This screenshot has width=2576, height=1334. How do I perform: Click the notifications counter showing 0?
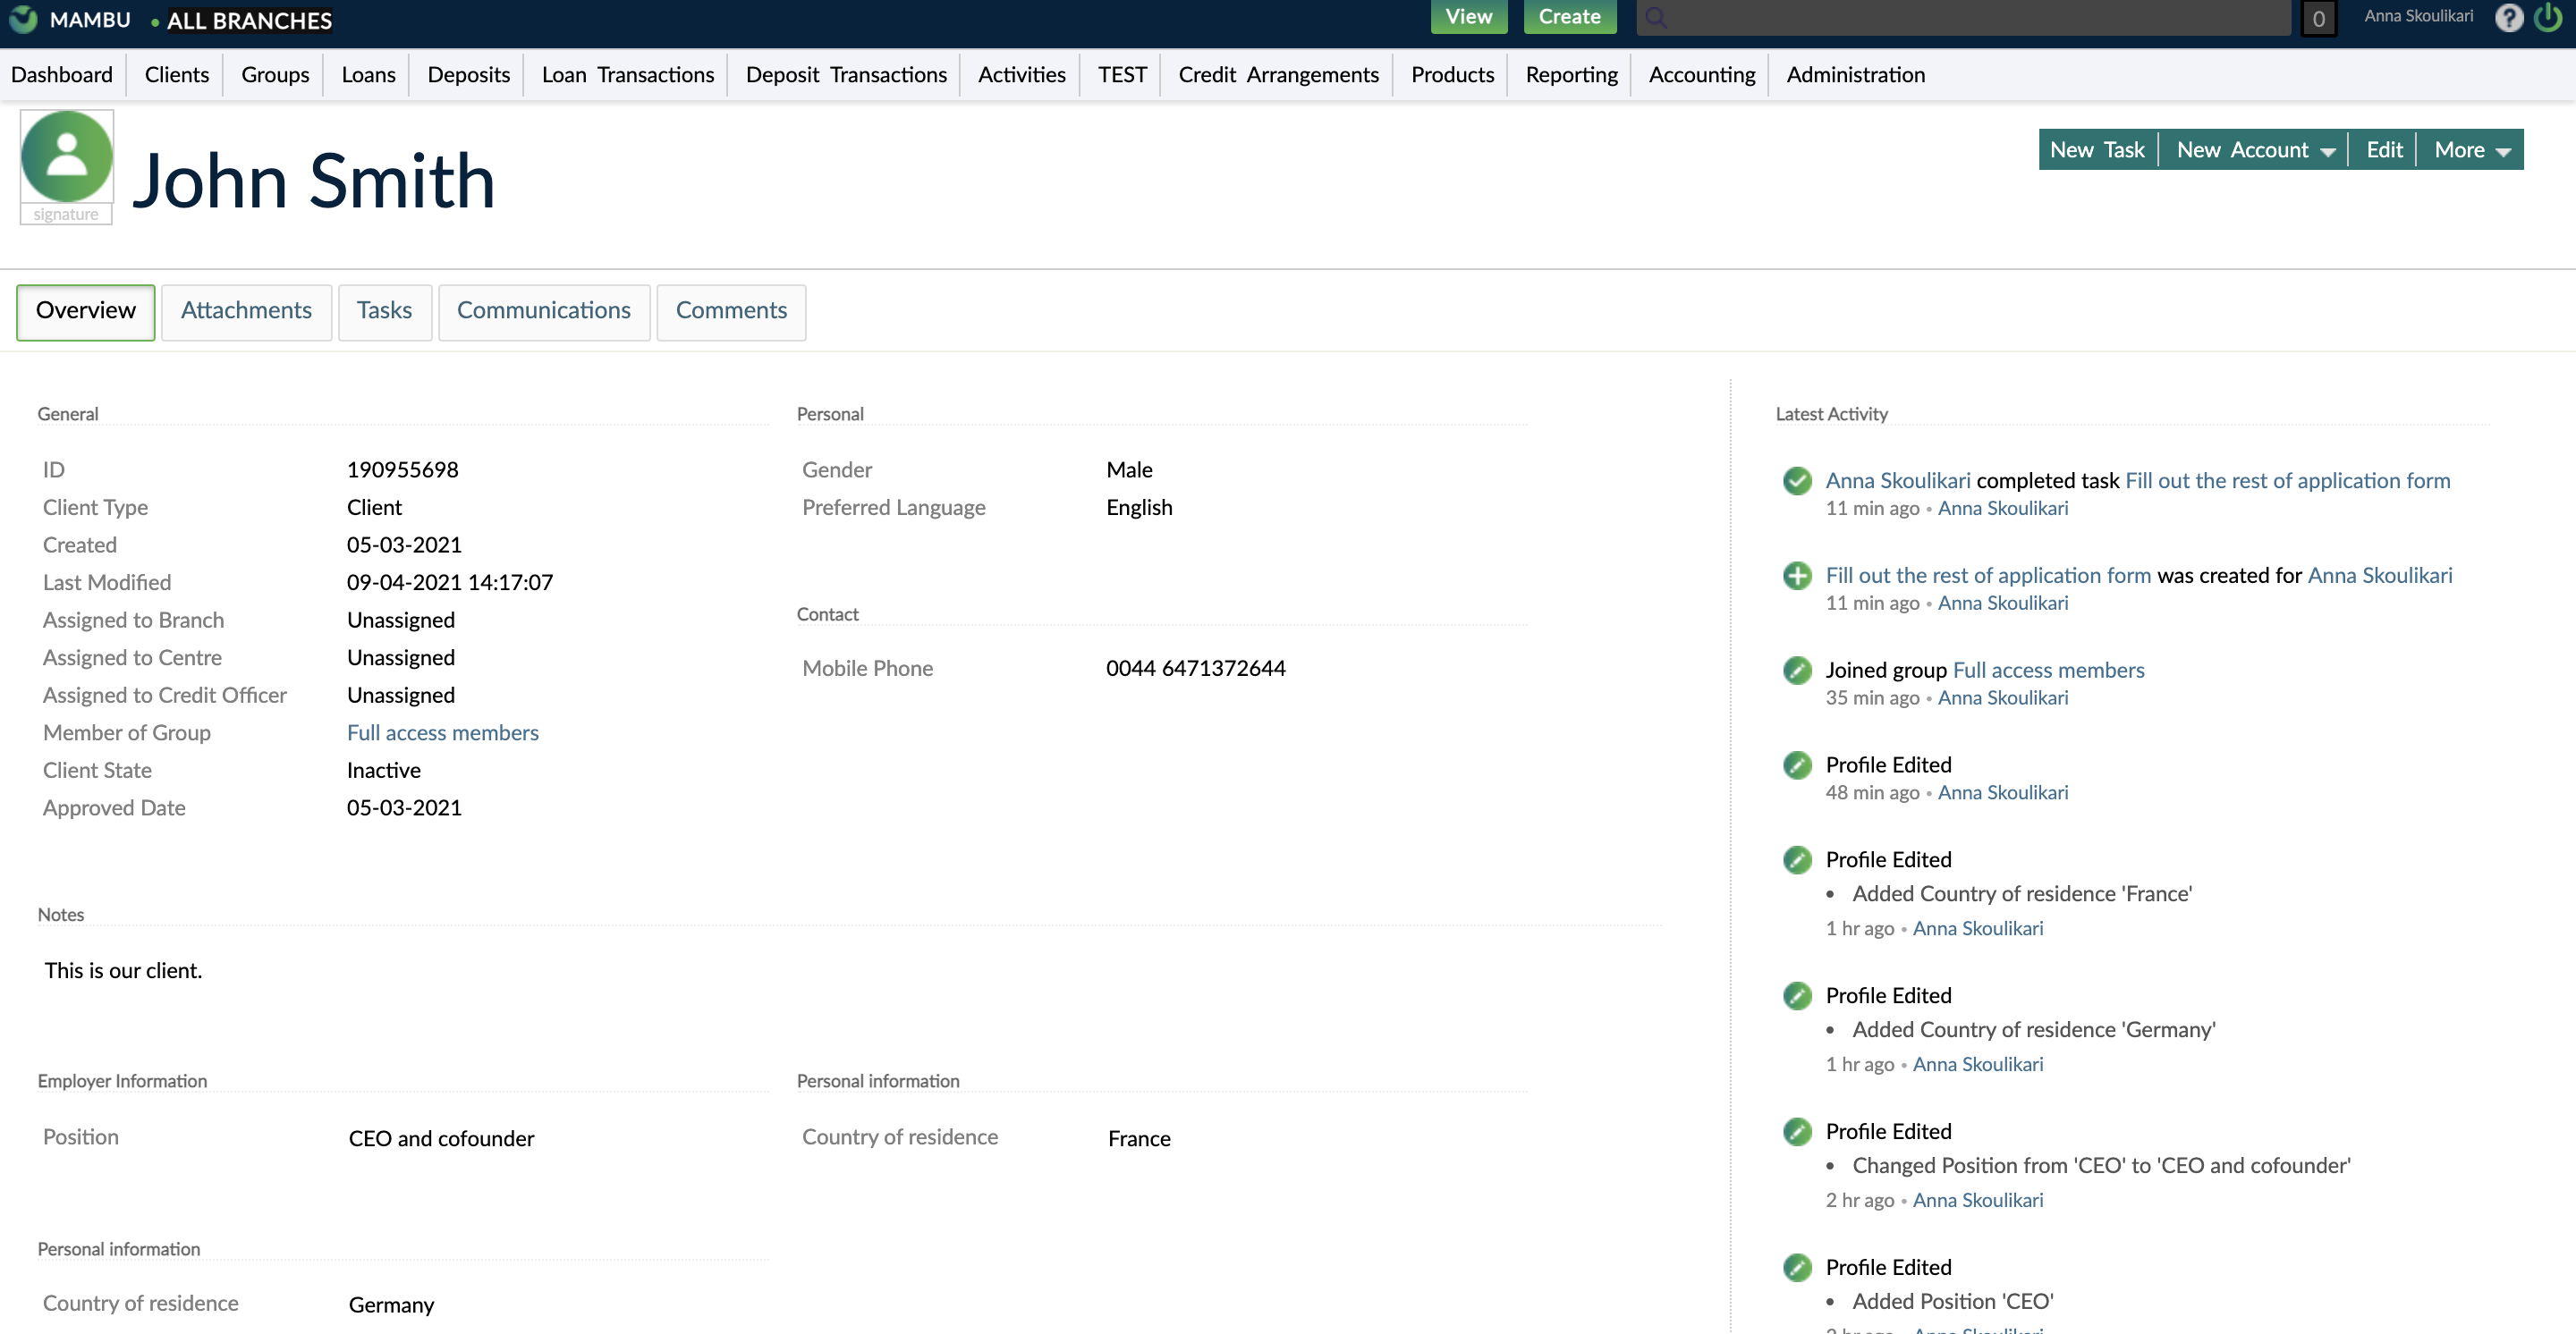click(x=2318, y=18)
